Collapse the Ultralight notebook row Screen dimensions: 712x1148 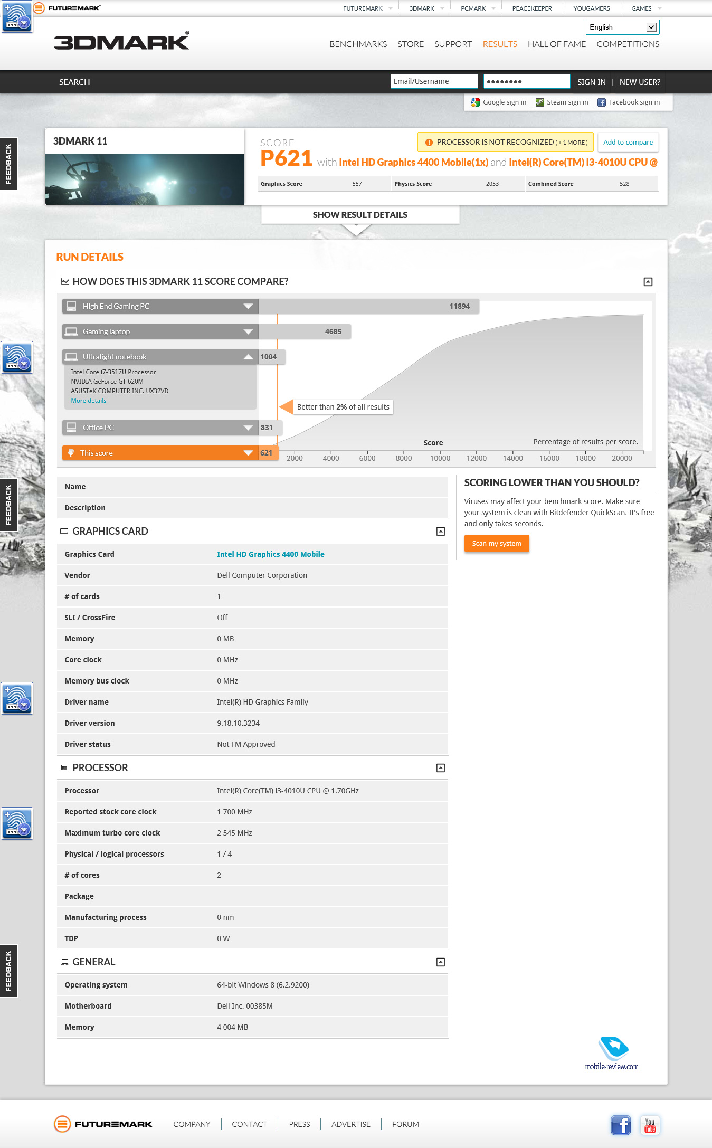[248, 357]
